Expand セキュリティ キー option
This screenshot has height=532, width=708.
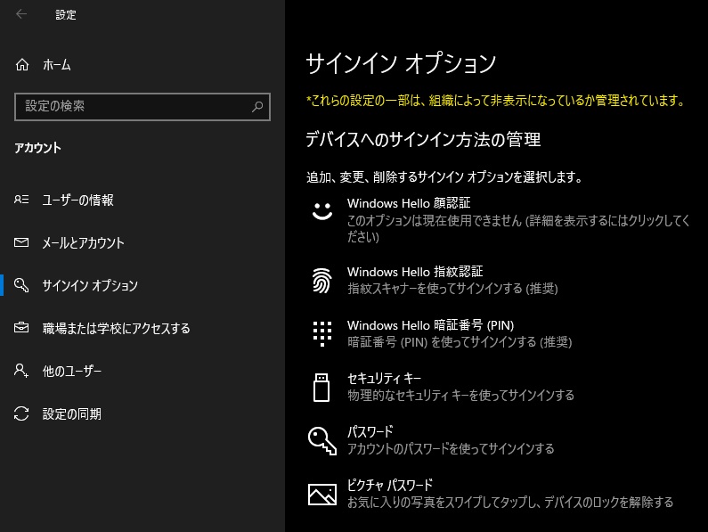point(499,387)
